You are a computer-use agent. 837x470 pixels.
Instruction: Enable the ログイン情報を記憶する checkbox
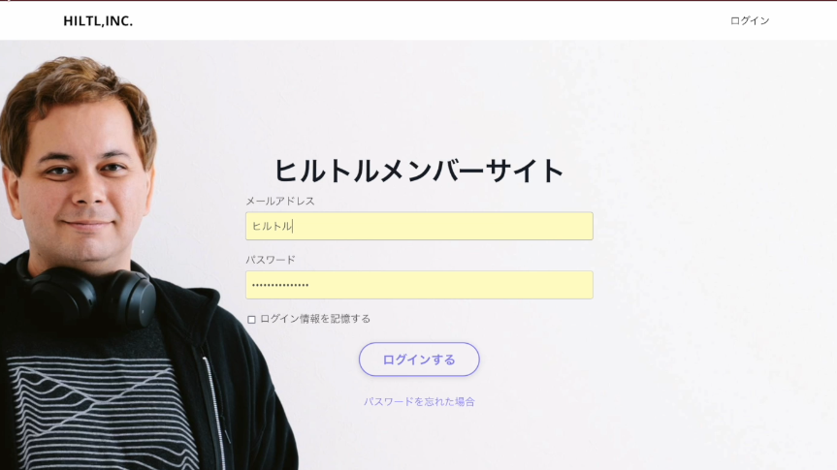251,319
